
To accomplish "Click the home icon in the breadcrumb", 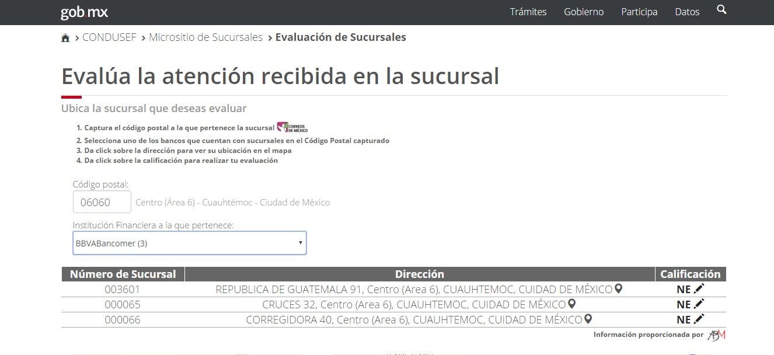I will [x=65, y=37].
